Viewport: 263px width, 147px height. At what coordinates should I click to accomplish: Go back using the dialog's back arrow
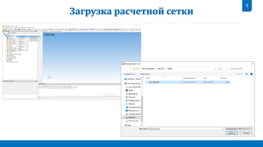pyautogui.click(x=124, y=69)
